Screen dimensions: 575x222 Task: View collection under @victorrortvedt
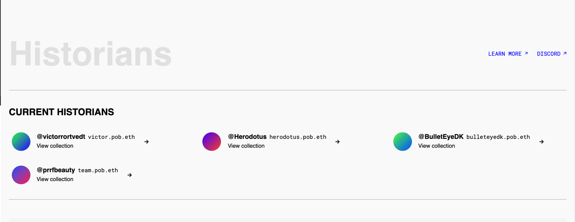pyautogui.click(x=55, y=146)
